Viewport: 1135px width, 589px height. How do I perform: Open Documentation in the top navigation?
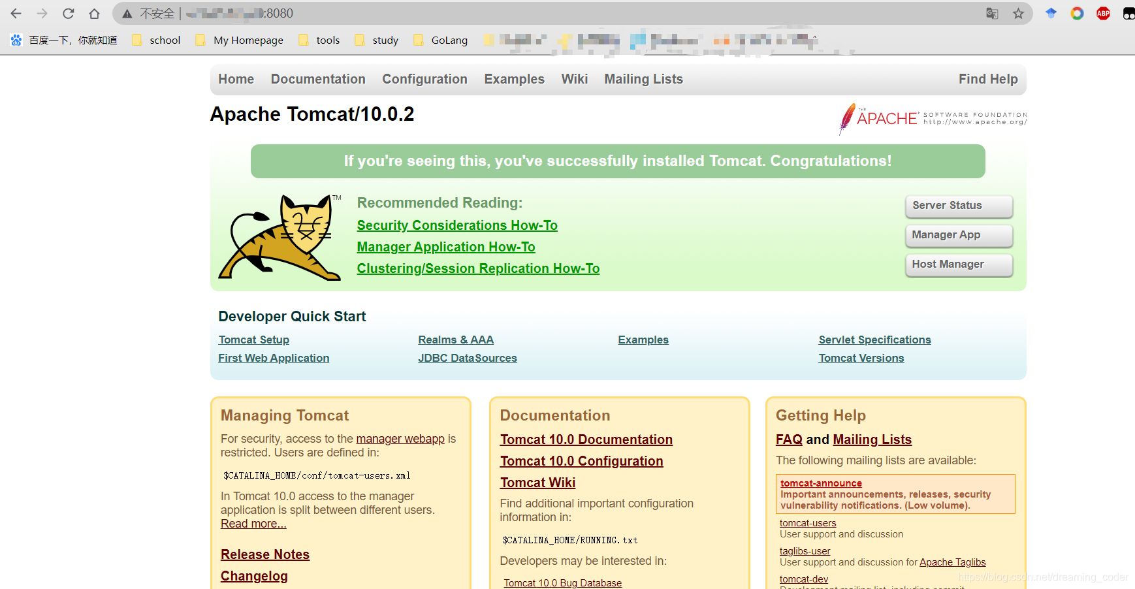pyautogui.click(x=318, y=79)
